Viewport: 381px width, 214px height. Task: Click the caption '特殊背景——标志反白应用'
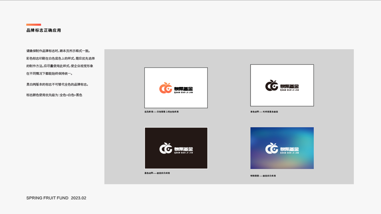(263, 176)
